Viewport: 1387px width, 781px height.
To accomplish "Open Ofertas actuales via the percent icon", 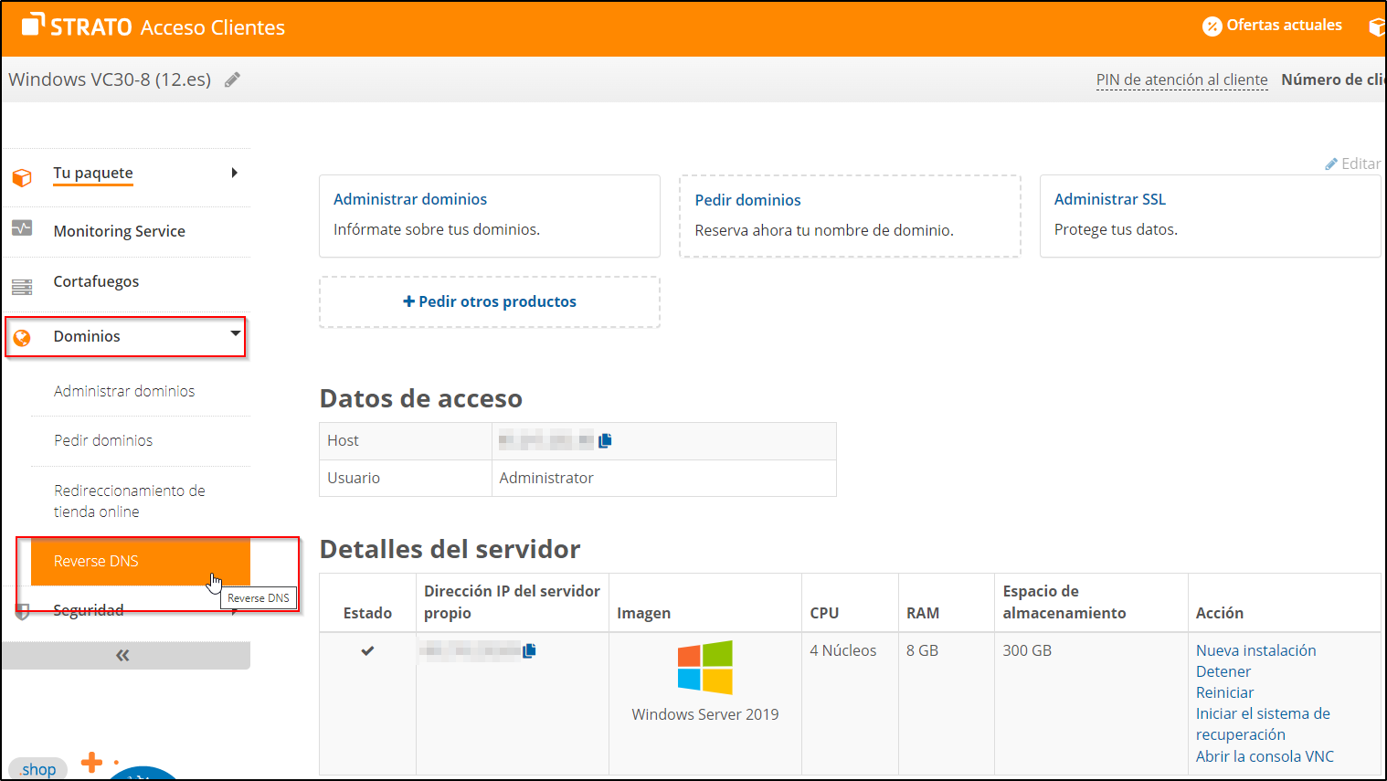I will coord(1212,26).
